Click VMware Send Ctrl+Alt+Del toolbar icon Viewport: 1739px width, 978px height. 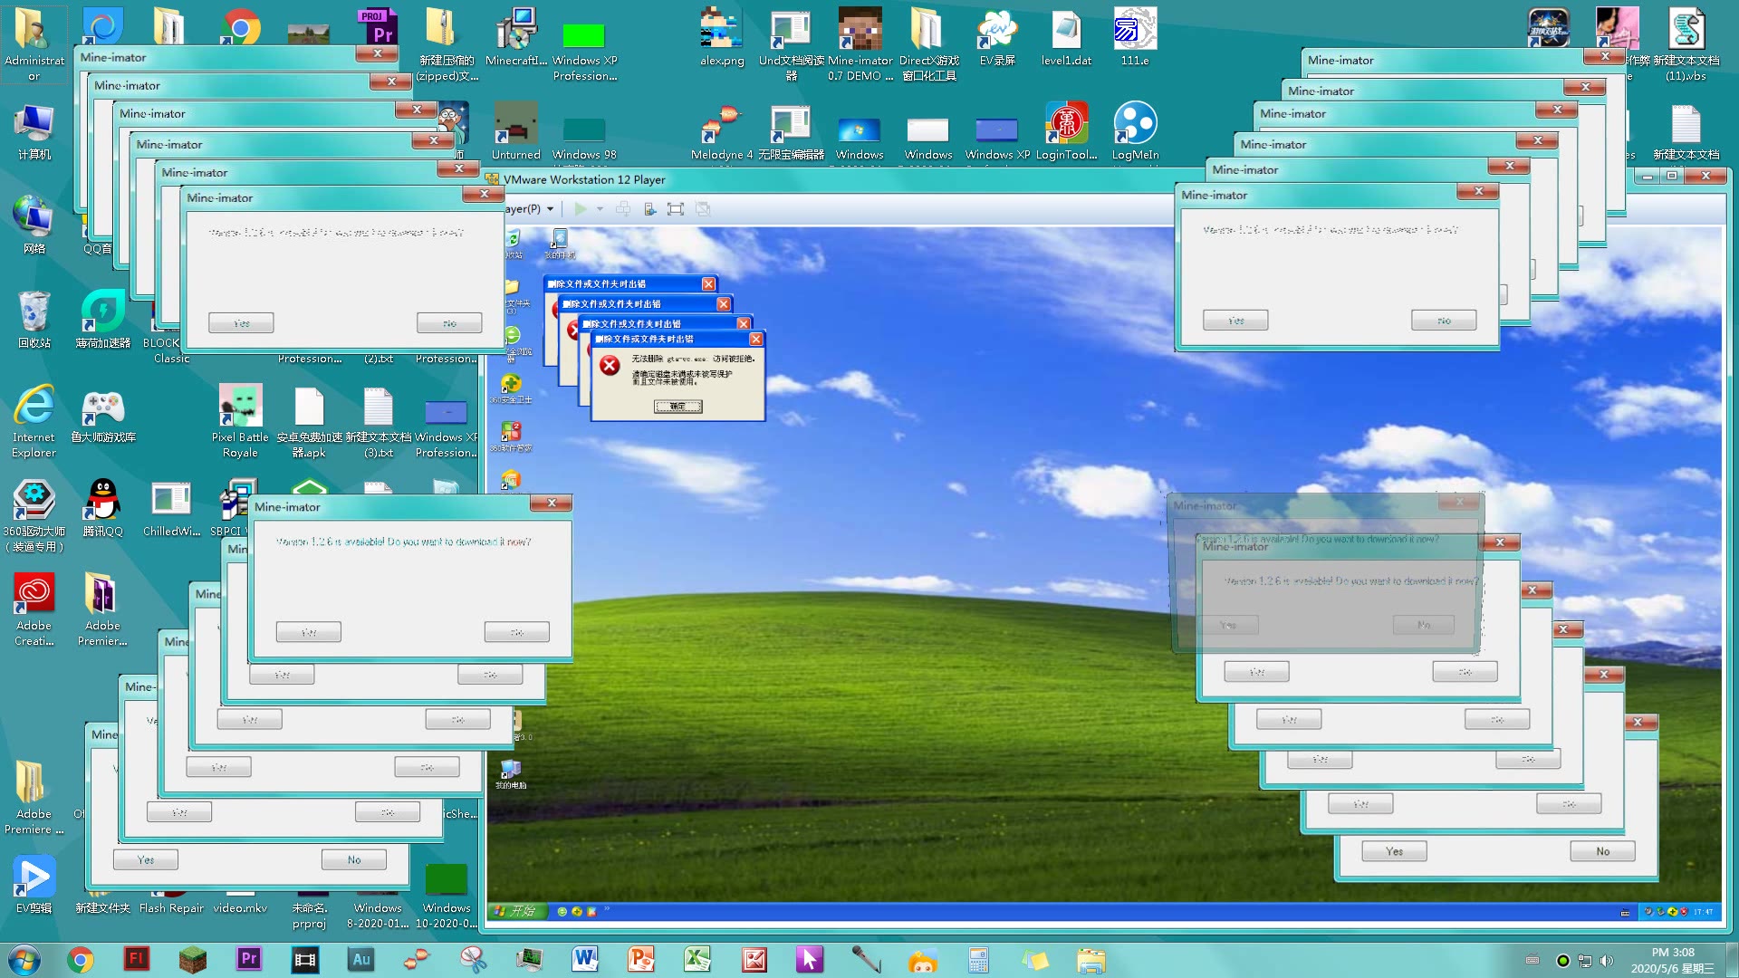click(623, 209)
